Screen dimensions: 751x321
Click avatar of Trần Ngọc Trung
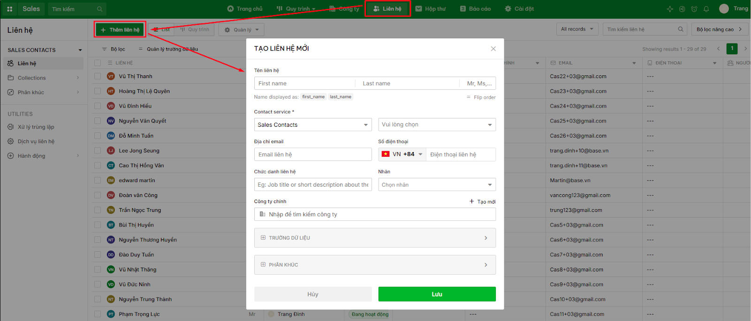[111, 210]
